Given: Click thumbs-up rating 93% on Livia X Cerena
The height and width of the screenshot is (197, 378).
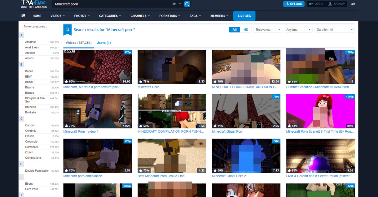Looking at the screenshot, I should 293,170.
